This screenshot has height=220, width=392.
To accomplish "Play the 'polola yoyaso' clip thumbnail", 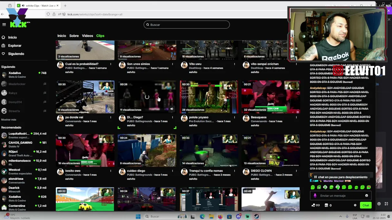I will [x=209, y=97].
